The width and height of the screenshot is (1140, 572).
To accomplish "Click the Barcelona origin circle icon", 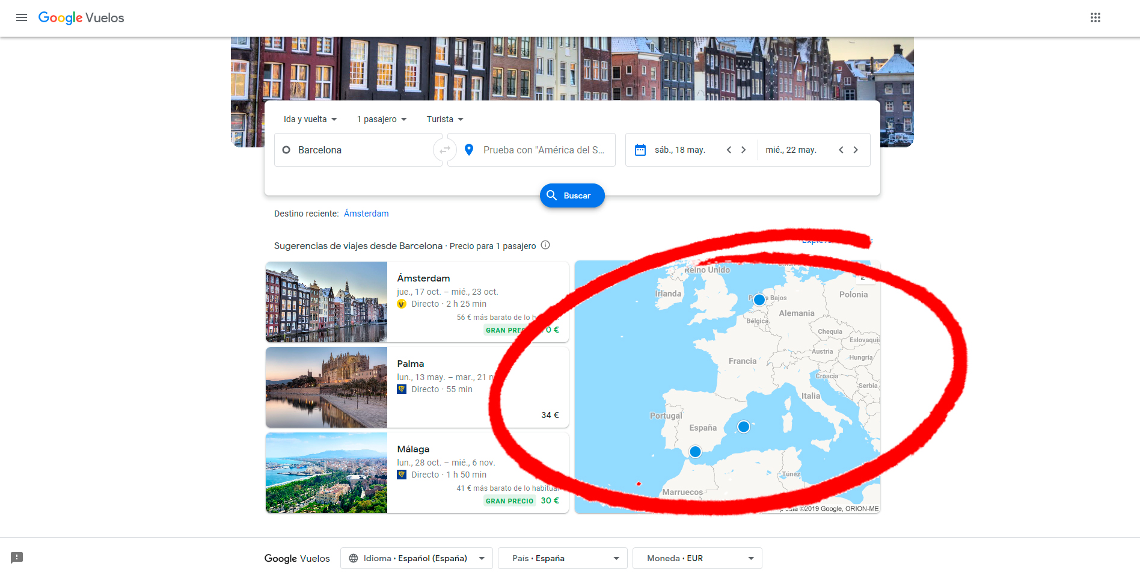I will (x=286, y=150).
